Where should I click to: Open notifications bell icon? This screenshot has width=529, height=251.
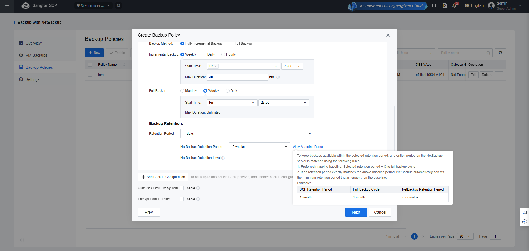pos(454,5)
